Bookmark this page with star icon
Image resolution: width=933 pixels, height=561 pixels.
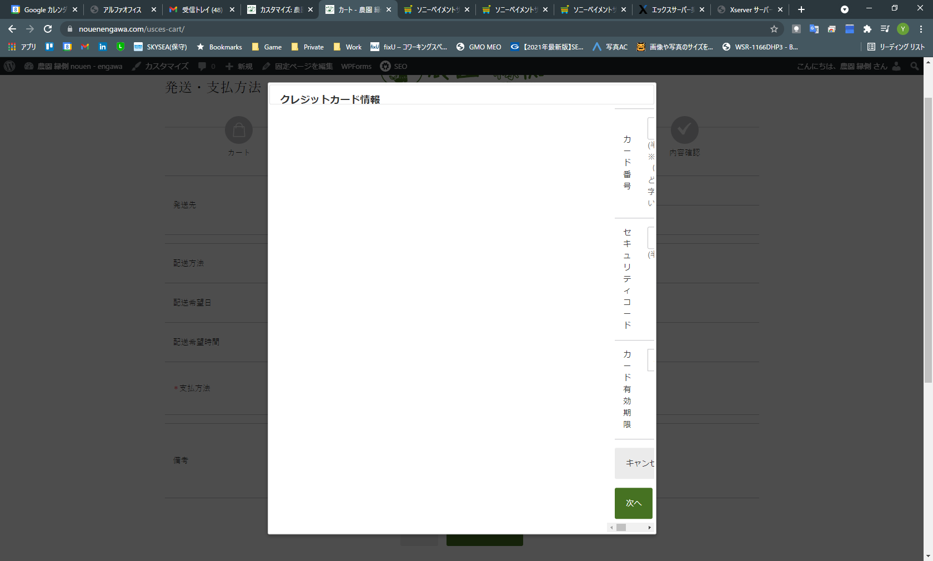pyautogui.click(x=774, y=29)
